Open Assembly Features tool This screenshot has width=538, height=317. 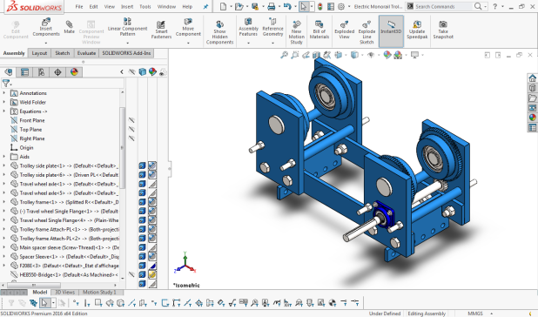click(248, 27)
